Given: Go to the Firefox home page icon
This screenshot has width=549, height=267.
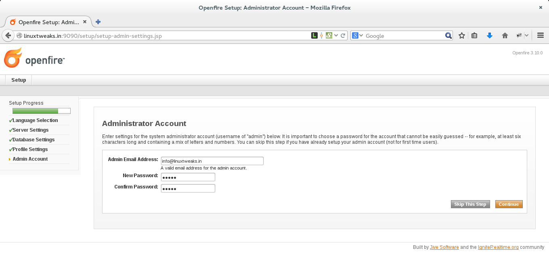Looking at the screenshot, I should pos(505,35).
